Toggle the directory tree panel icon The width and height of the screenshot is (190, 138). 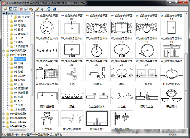10,9
